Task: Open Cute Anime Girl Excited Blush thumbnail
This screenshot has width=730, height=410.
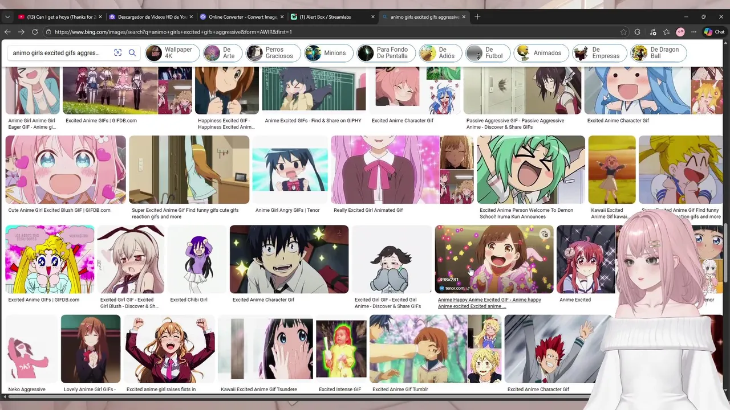Action: pyautogui.click(x=66, y=170)
